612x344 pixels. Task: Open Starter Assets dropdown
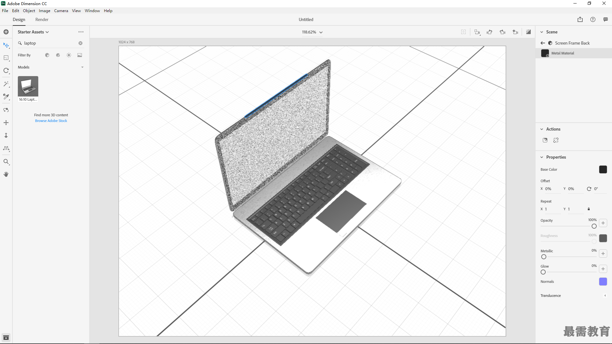pos(33,32)
